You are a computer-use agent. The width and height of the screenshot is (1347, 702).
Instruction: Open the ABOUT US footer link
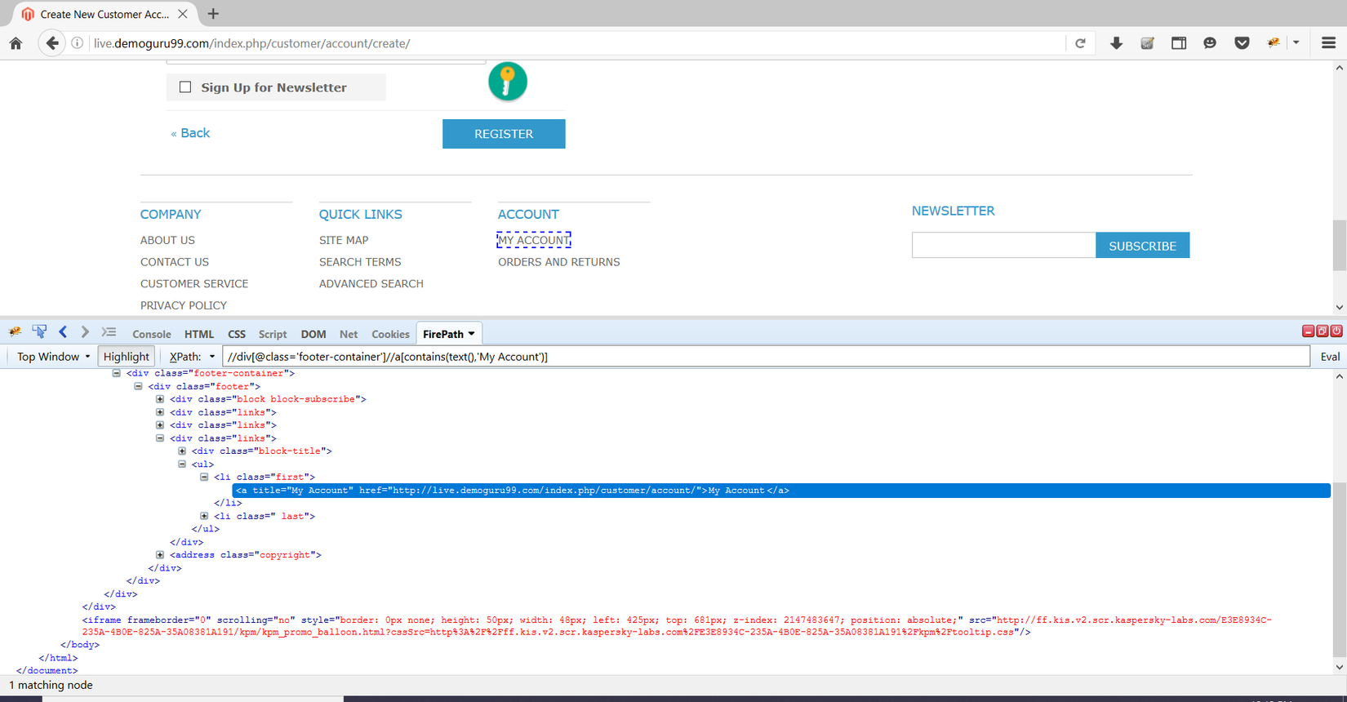point(167,240)
